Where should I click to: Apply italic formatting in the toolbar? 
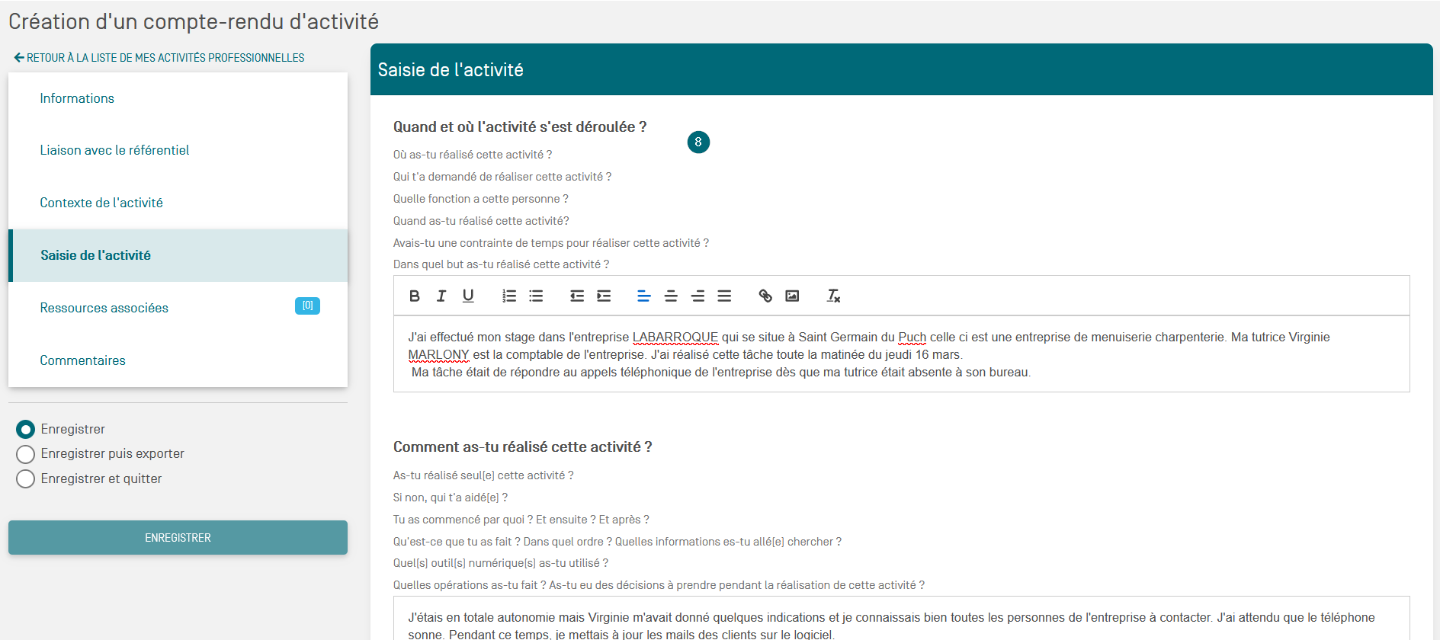[441, 296]
